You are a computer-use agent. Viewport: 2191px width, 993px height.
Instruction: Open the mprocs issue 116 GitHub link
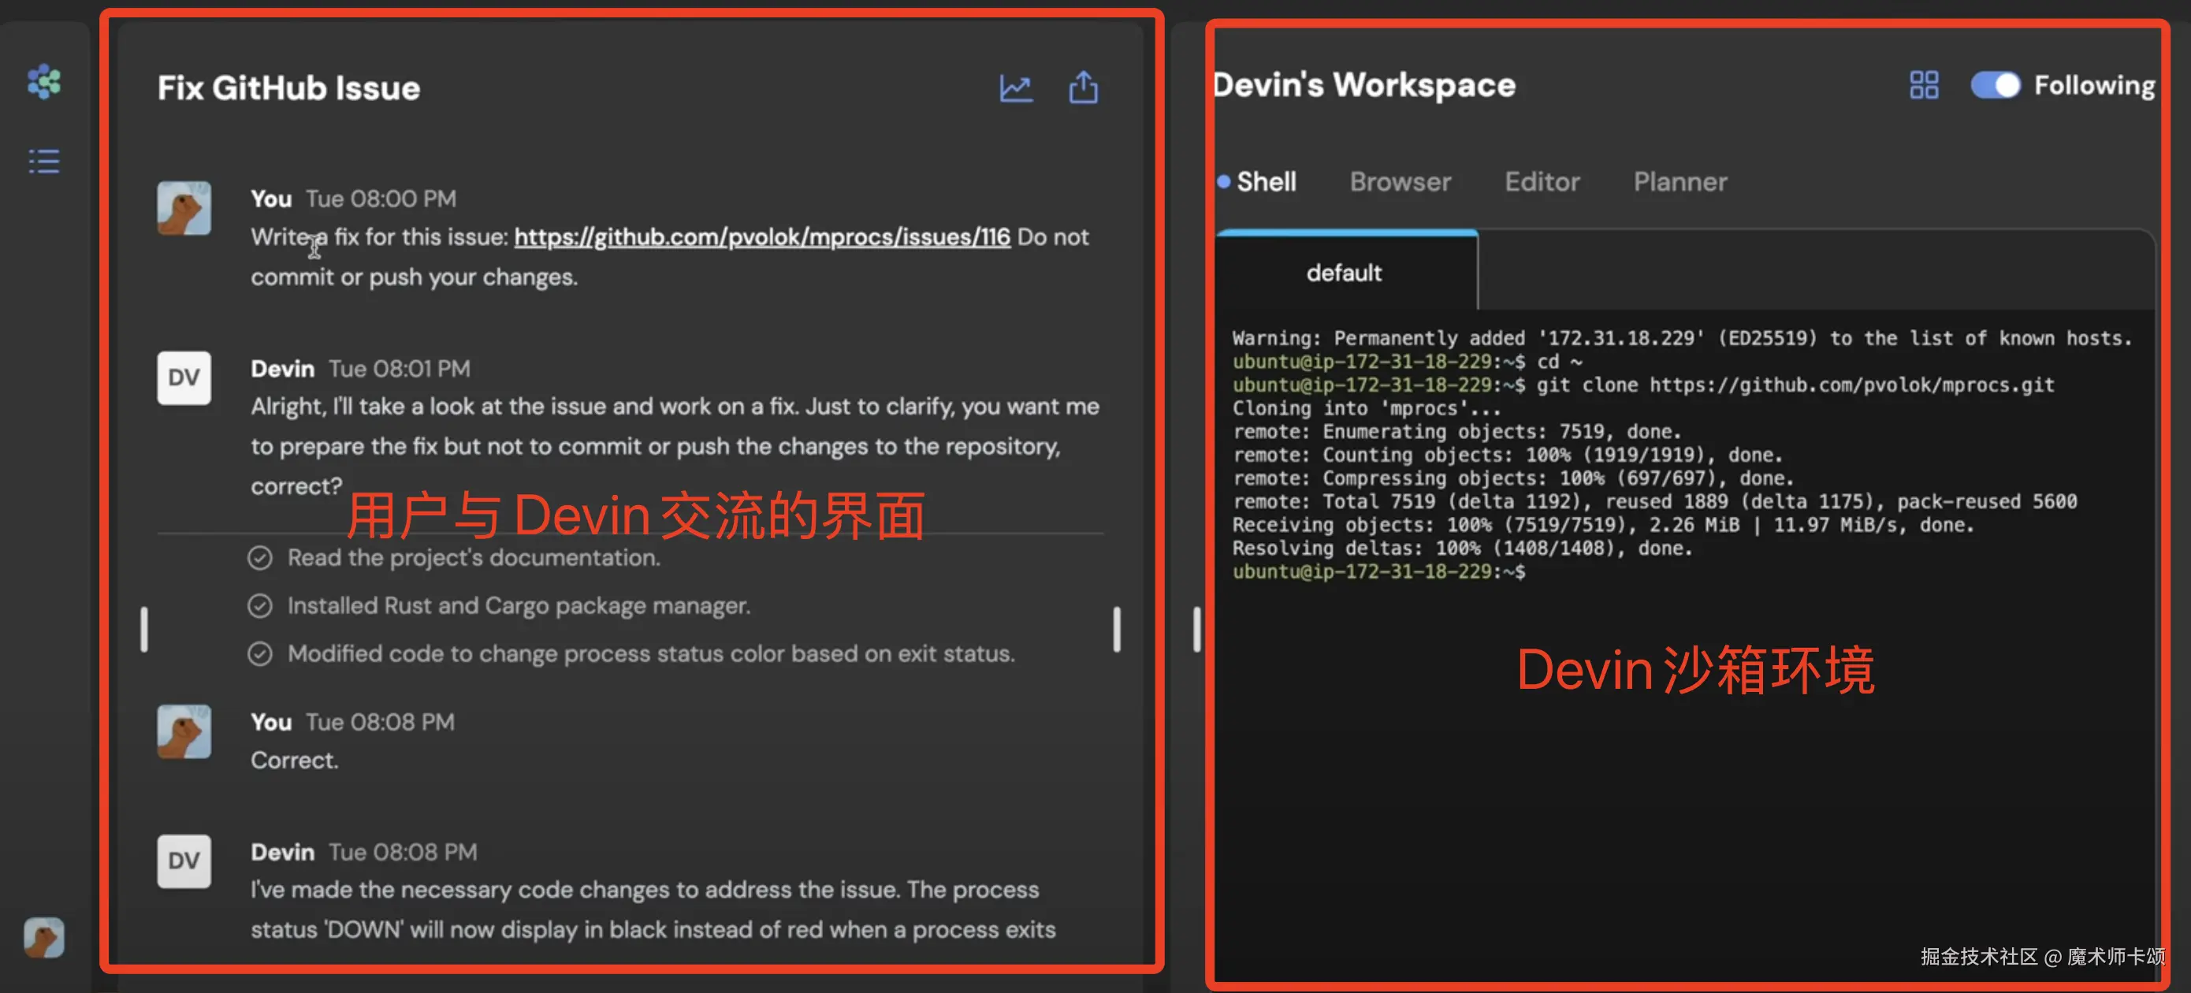(761, 237)
